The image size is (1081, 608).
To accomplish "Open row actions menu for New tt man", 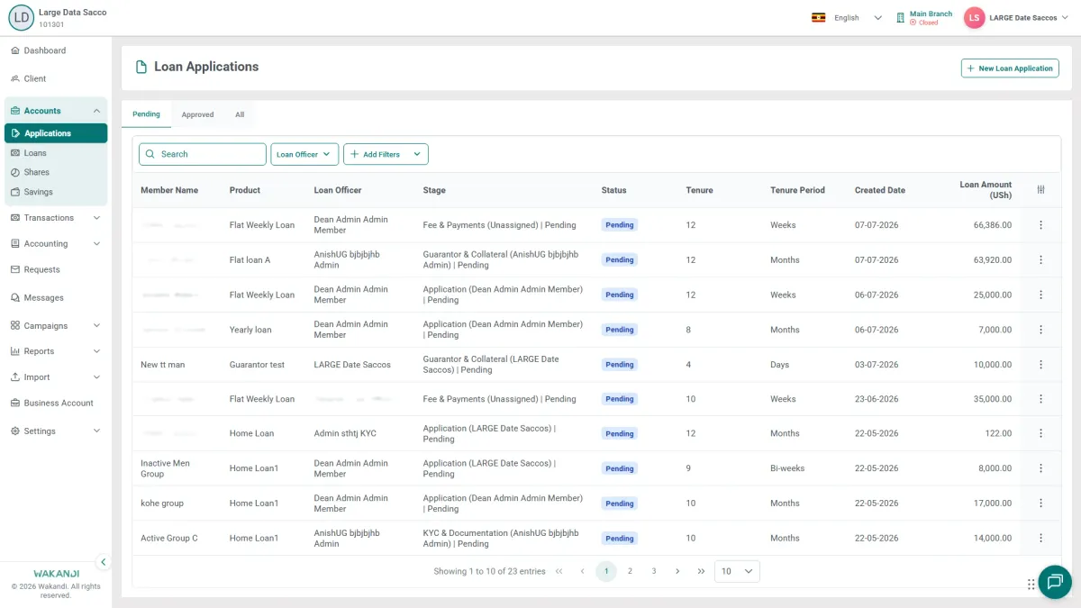I will tap(1040, 365).
